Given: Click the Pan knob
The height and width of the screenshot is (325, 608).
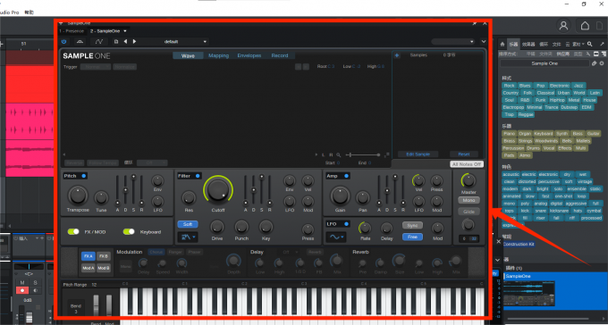Looking at the screenshot, I should click(362, 197).
